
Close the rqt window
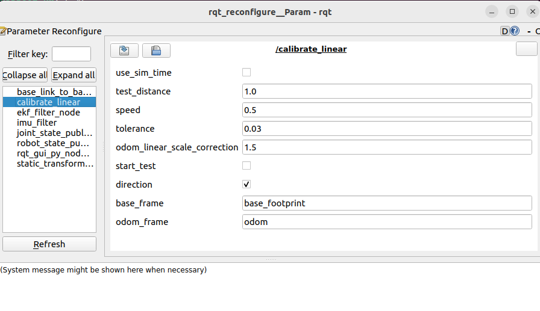point(533,11)
